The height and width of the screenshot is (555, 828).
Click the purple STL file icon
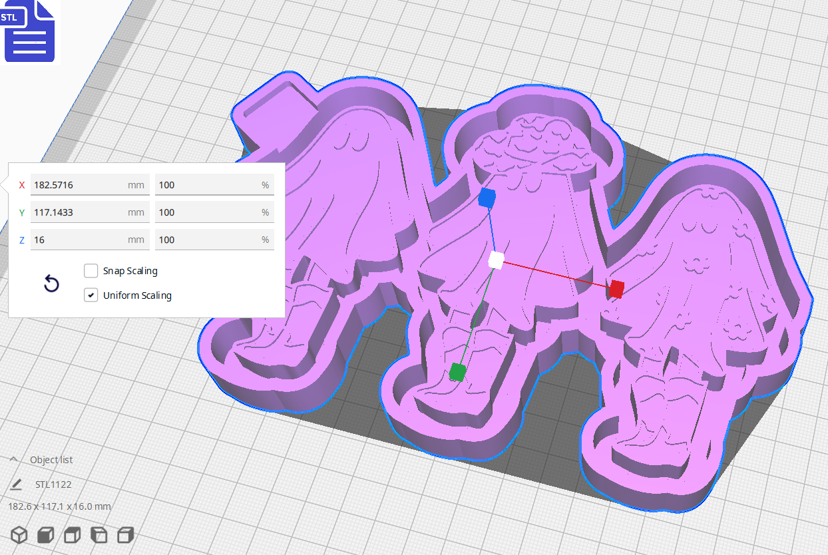(29, 31)
